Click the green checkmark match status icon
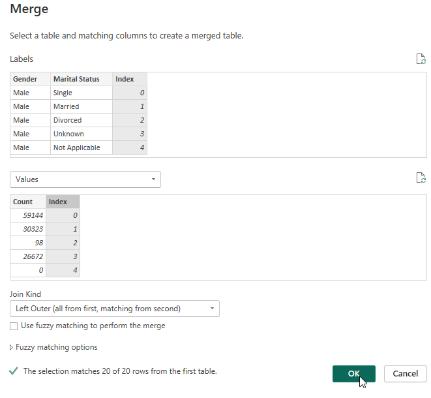Viewport: 431px width, 398px height. coord(14,371)
